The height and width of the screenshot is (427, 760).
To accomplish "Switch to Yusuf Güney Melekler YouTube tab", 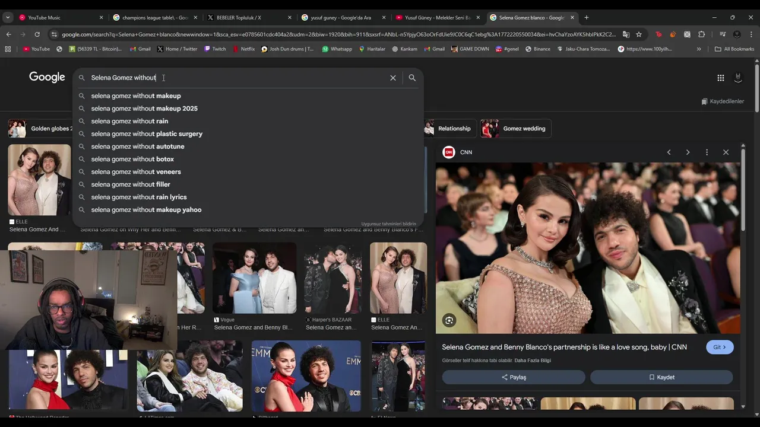I will coord(438,18).
